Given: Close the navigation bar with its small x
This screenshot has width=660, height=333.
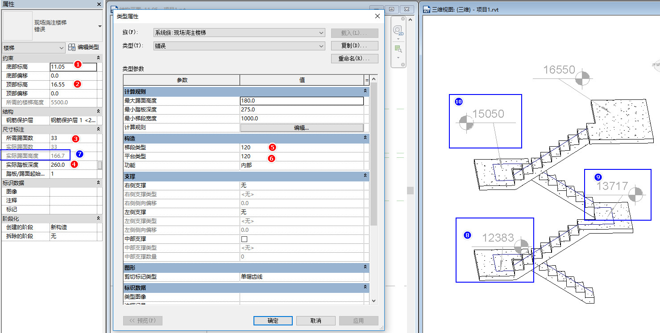Looking at the screenshot, I should click(403, 19).
